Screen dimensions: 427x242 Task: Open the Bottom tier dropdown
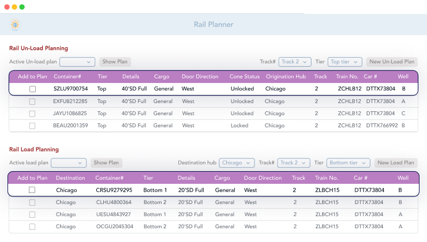click(x=348, y=163)
